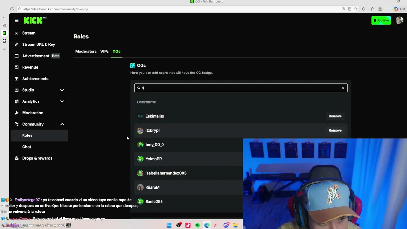Click username YelmoPR in the list

click(x=154, y=159)
